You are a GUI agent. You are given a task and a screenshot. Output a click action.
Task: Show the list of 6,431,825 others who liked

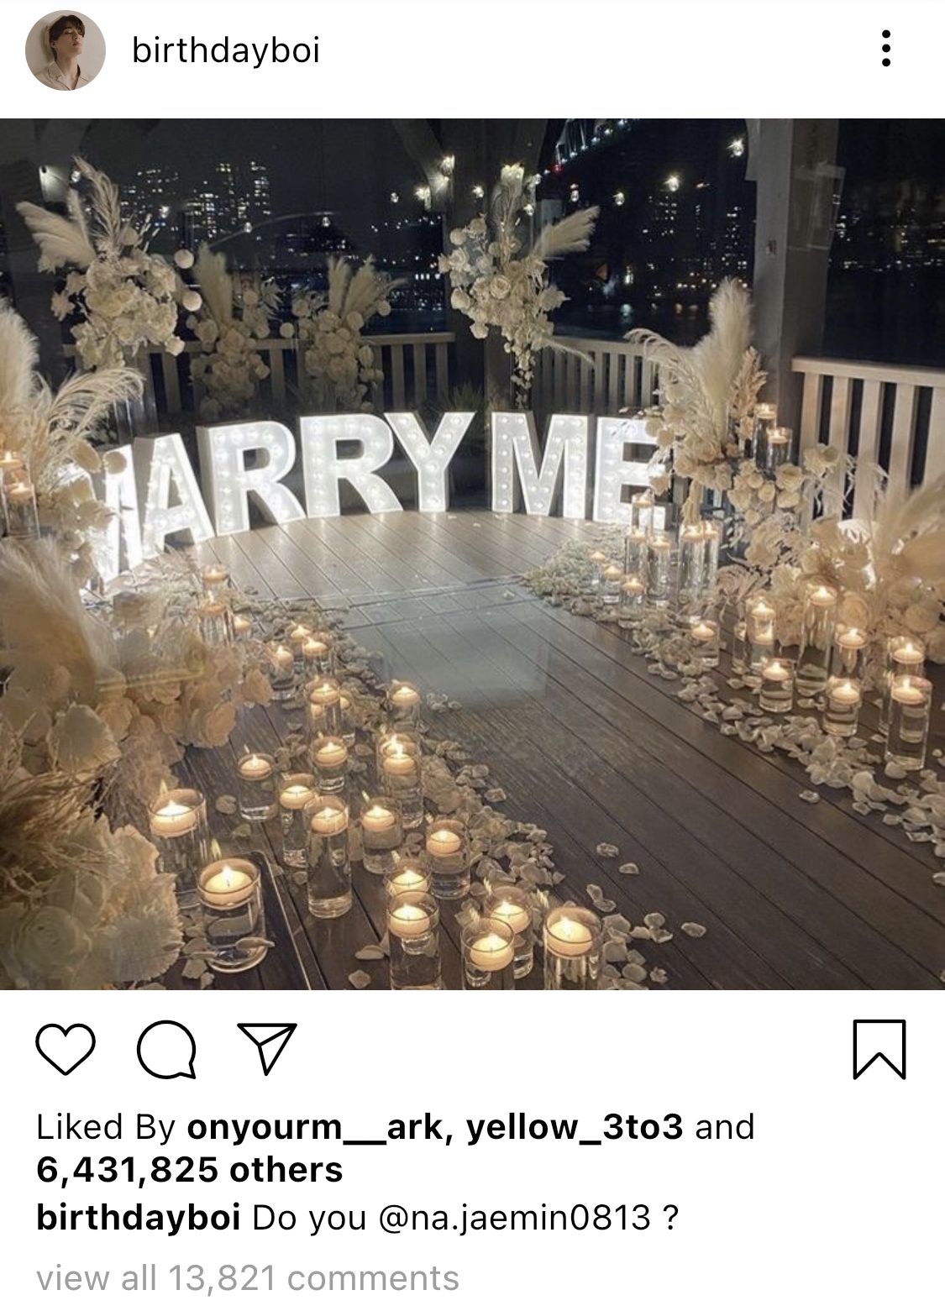(x=190, y=1169)
